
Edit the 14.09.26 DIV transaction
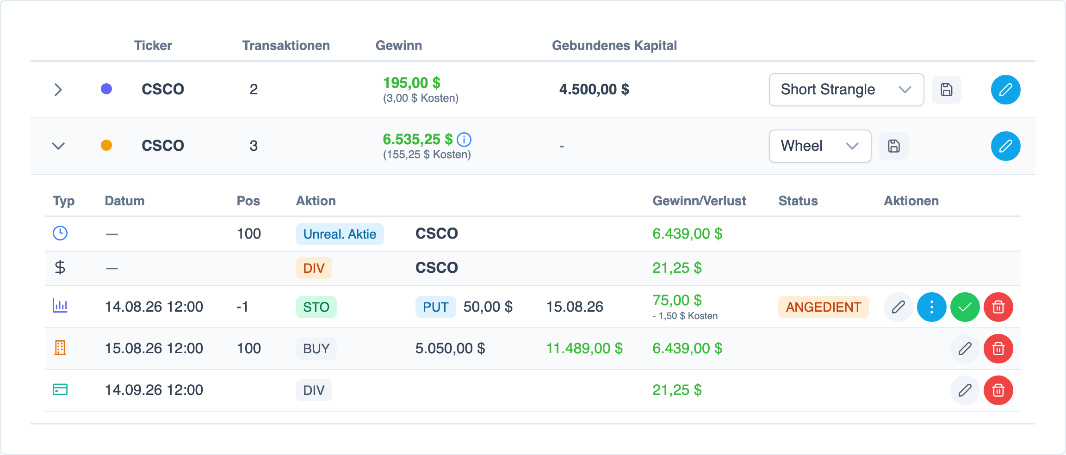[x=965, y=390]
